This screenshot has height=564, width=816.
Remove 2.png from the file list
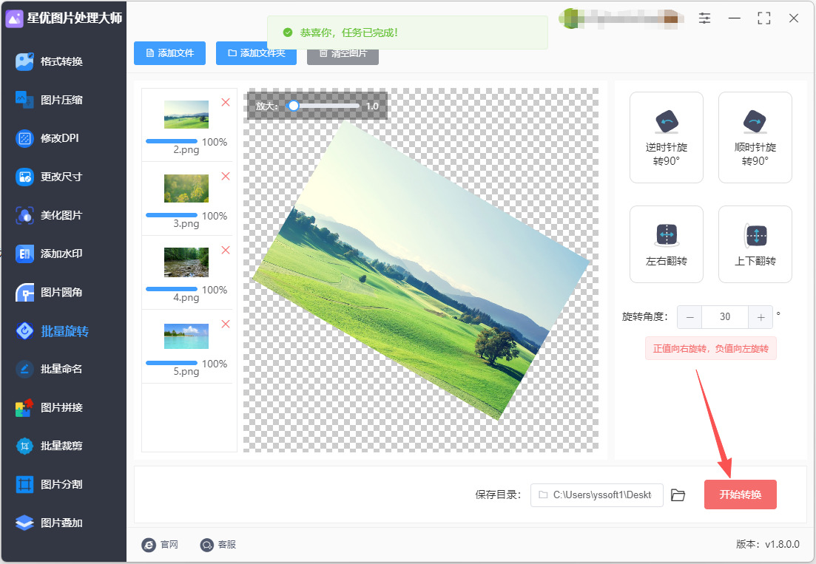(x=226, y=103)
